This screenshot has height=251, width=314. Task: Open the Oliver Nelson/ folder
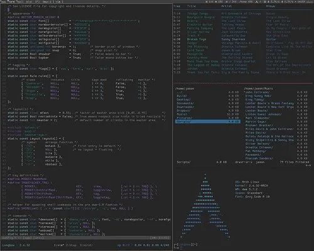257,144
